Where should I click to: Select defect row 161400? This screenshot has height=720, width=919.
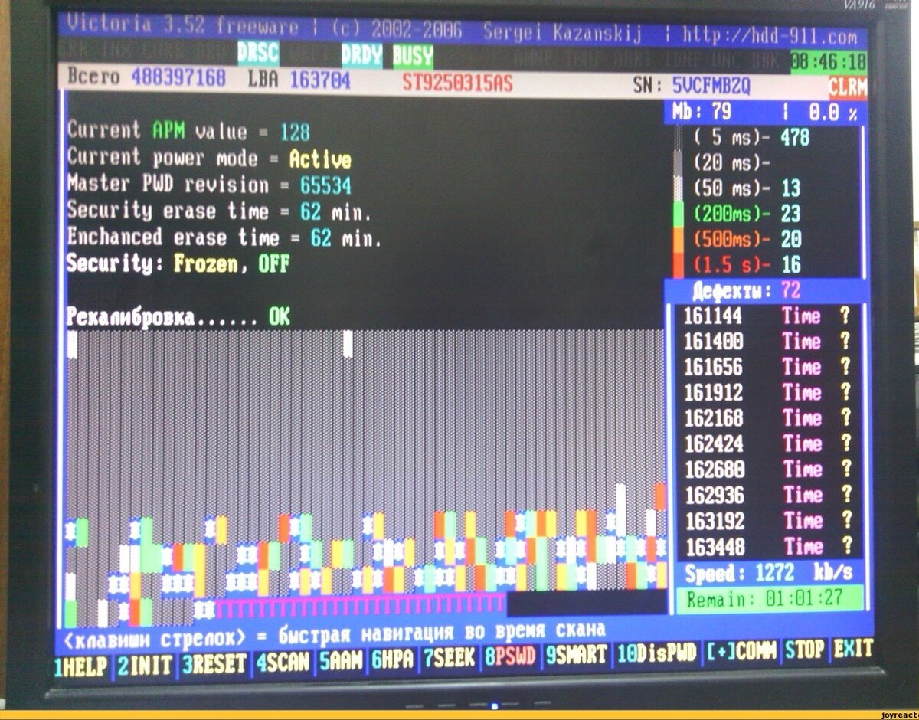767,342
